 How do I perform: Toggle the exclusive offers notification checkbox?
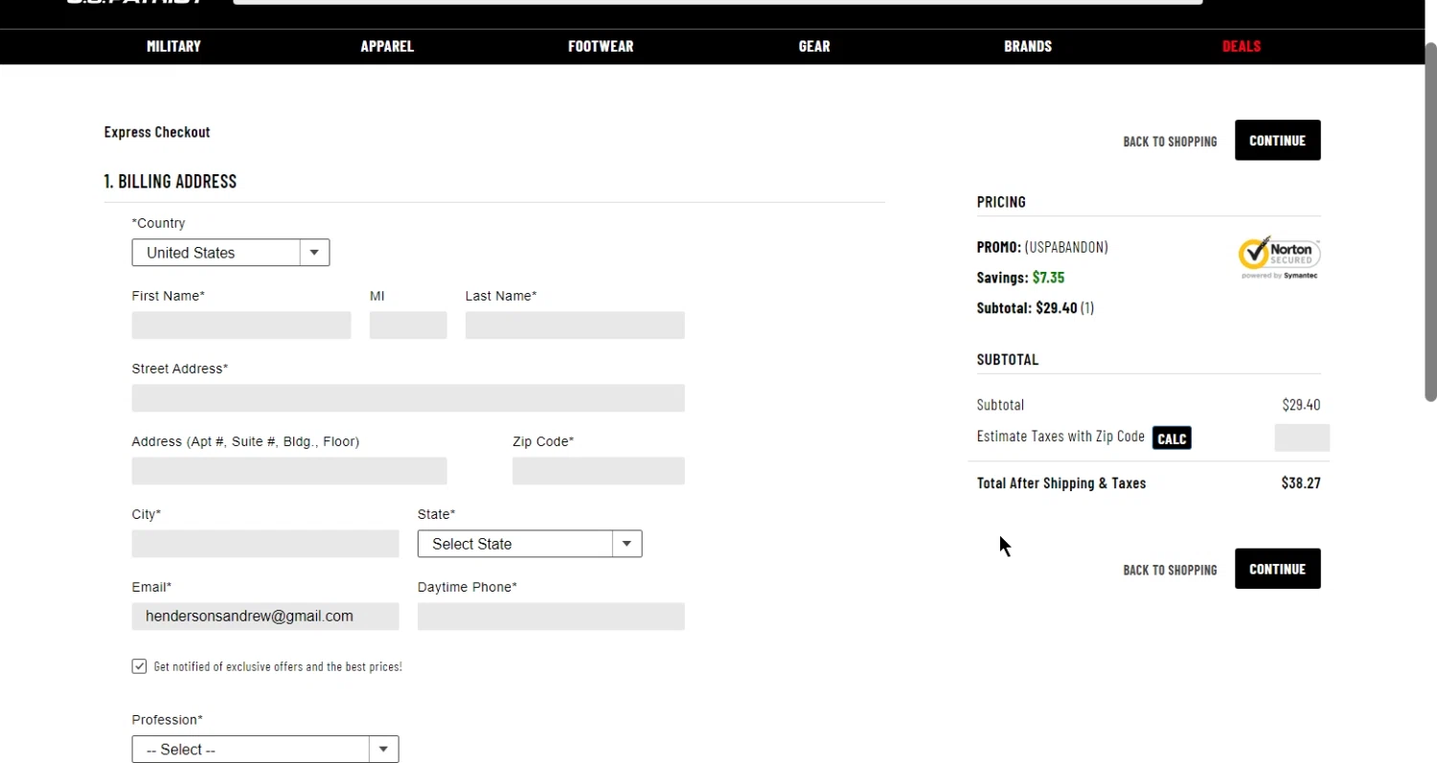140,666
